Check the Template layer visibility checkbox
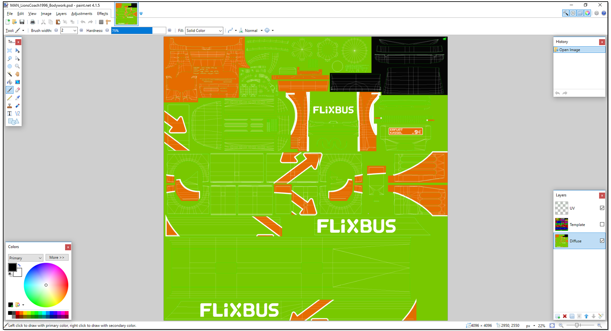This screenshot has width=611, height=331. [x=602, y=224]
